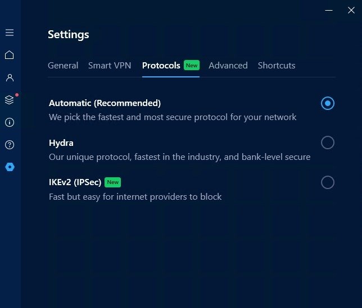
Task: Switch to the General tab
Action: [63, 66]
